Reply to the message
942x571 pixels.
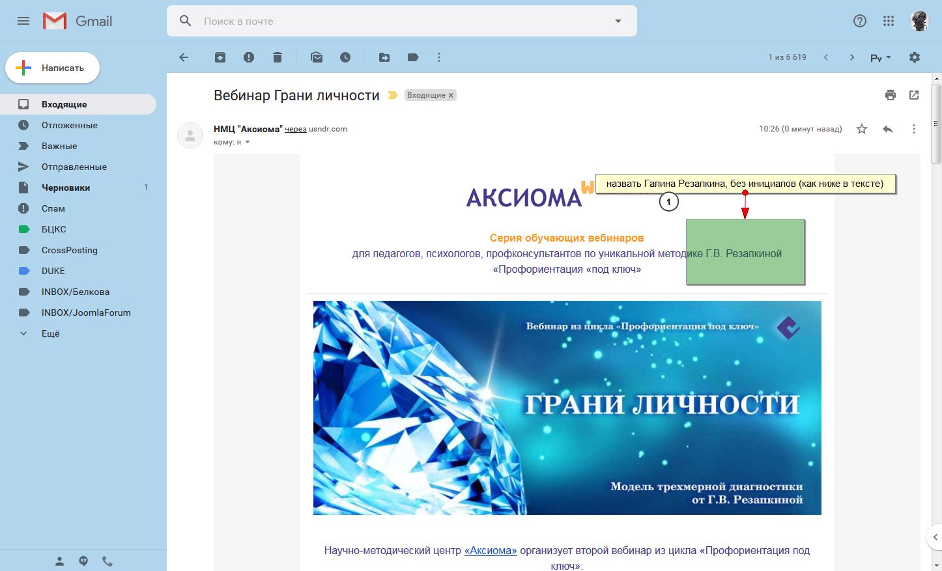[888, 129]
